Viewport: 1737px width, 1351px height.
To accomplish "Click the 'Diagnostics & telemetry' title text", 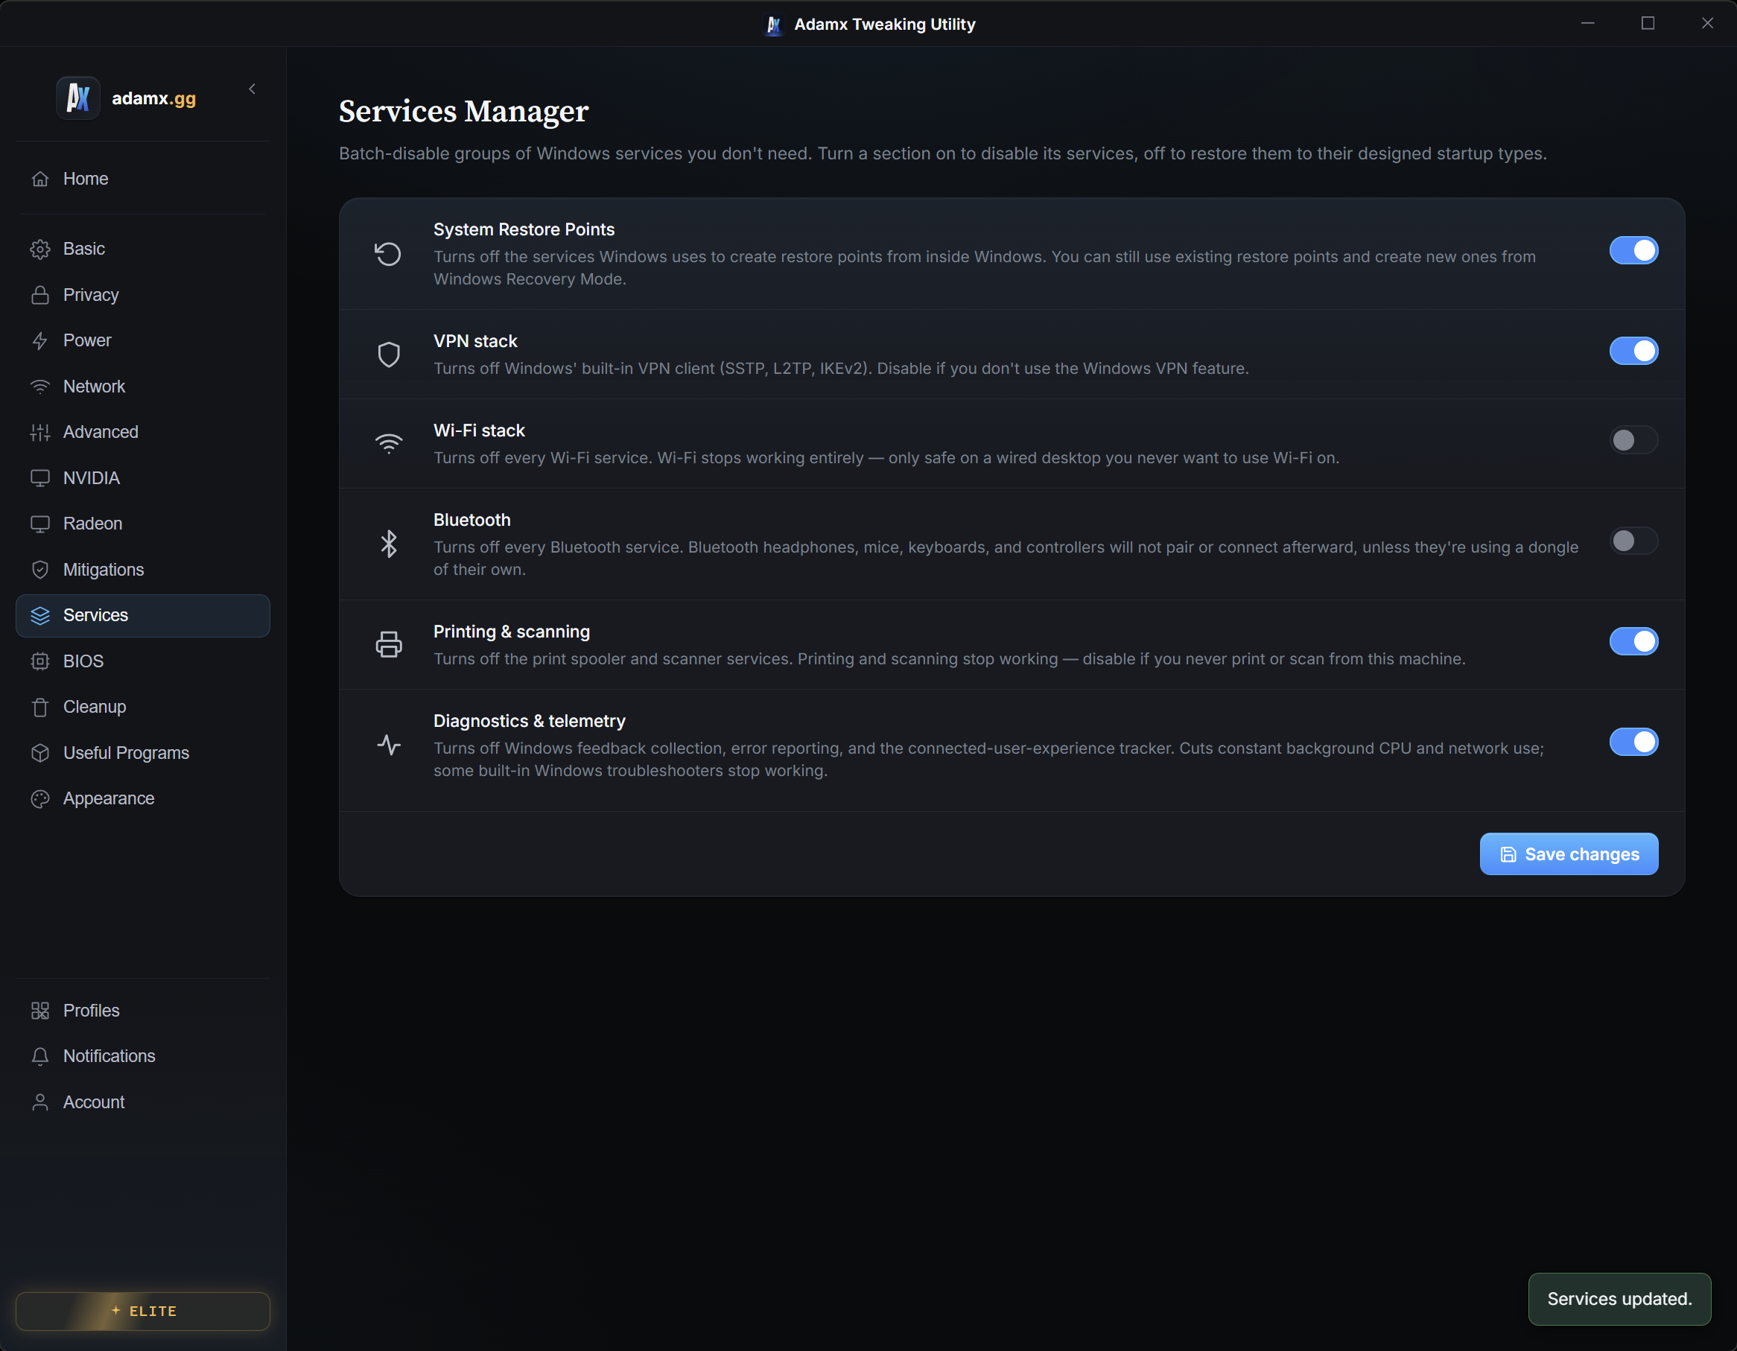I will 530,721.
